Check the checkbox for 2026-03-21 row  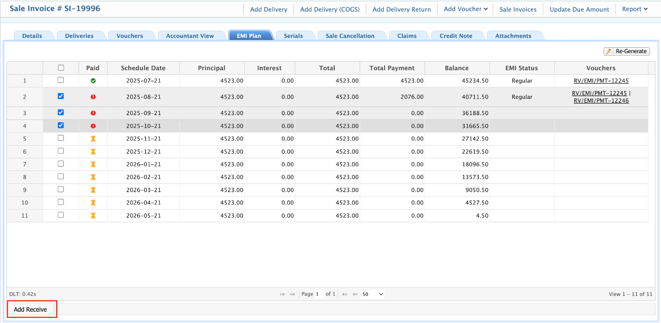tap(61, 189)
